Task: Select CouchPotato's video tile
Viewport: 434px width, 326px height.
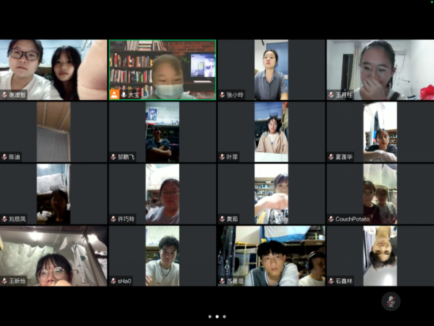Action: pos(380,194)
